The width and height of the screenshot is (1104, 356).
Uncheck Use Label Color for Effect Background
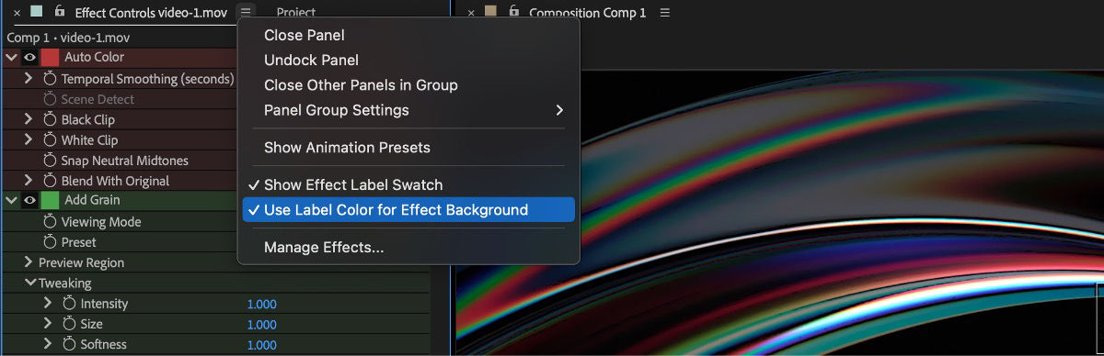click(x=408, y=209)
